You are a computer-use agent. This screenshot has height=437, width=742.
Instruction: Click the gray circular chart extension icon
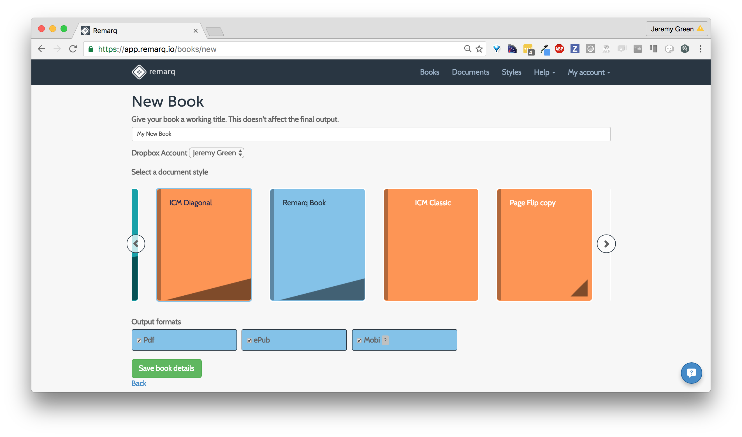pos(590,49)
